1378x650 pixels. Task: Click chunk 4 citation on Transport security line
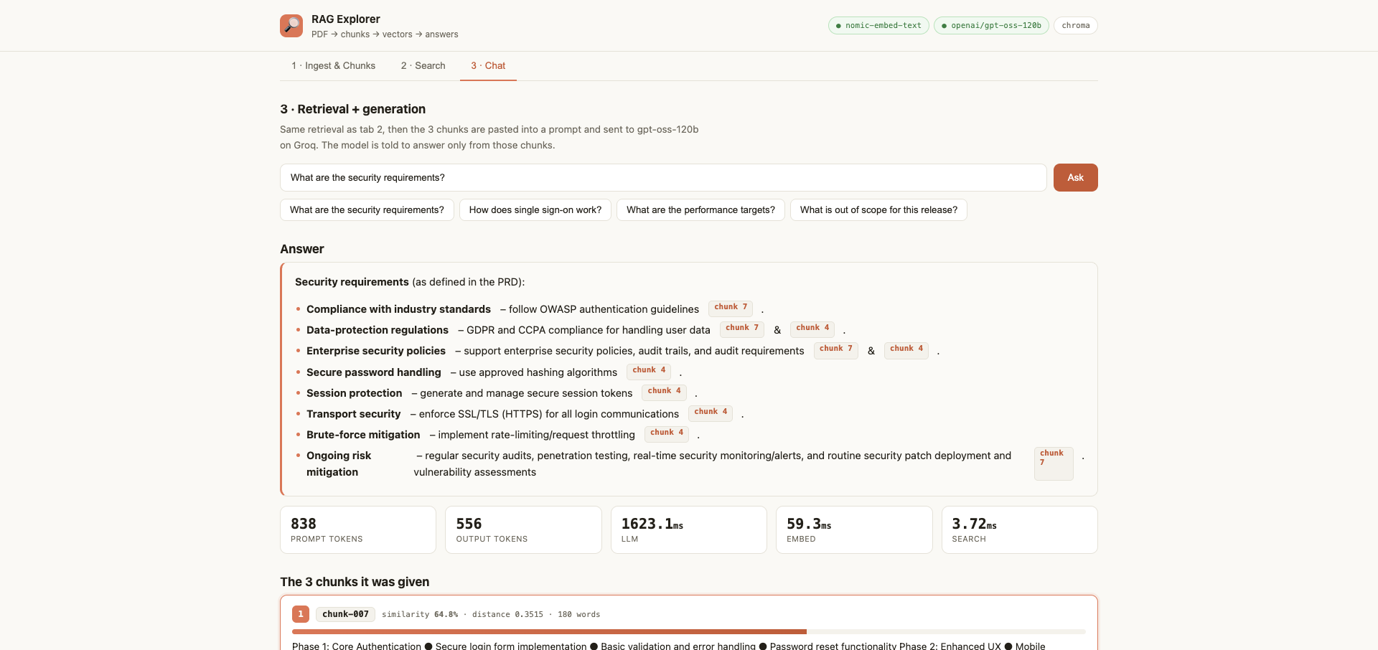(x=711, y=413)
